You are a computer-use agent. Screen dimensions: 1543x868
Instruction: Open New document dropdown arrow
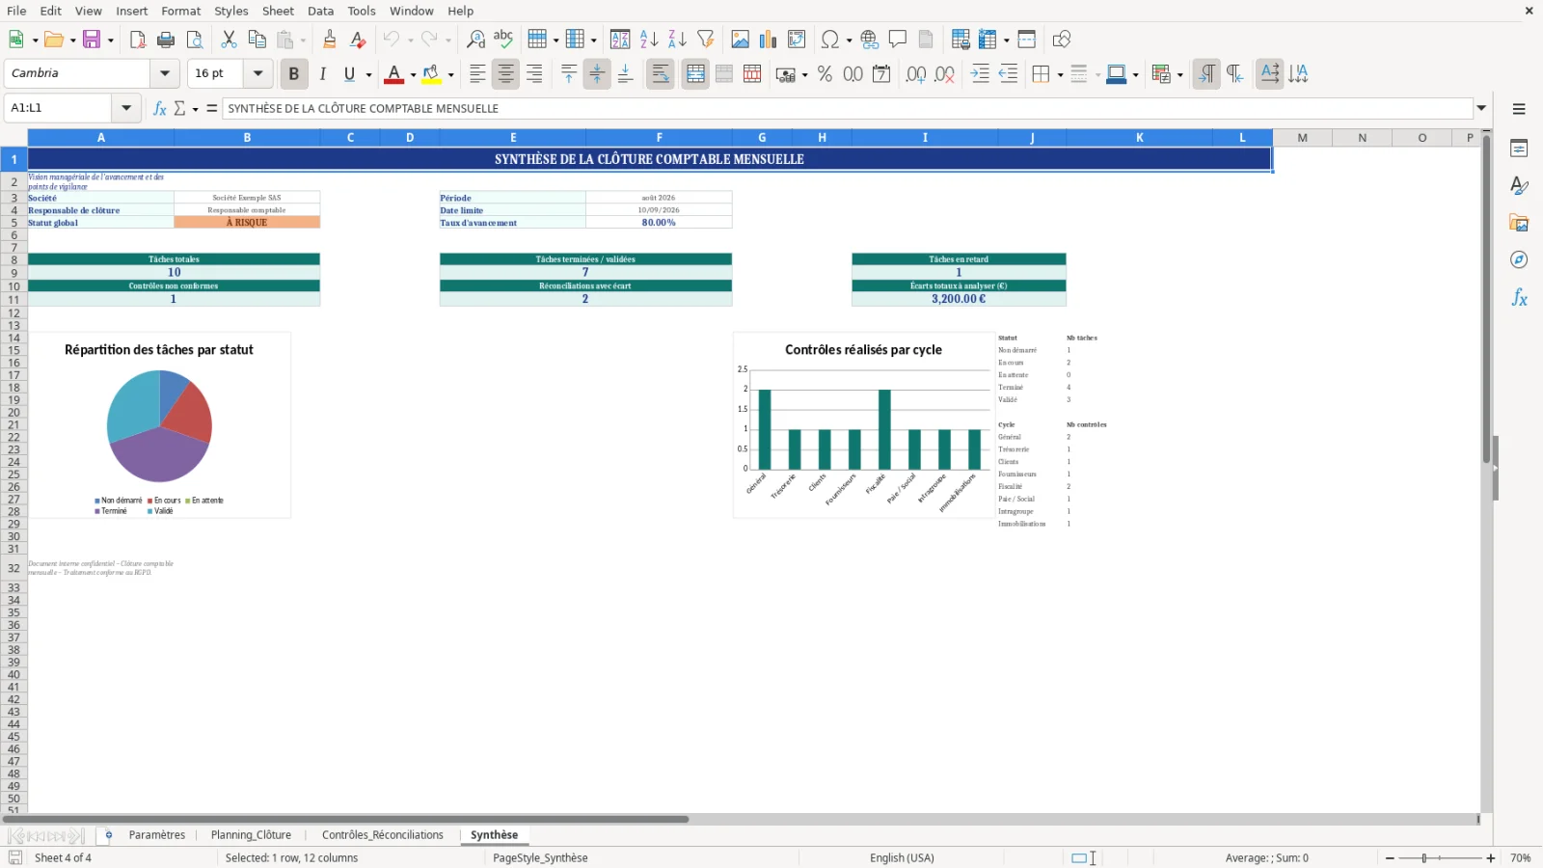(x=35, y=40)
